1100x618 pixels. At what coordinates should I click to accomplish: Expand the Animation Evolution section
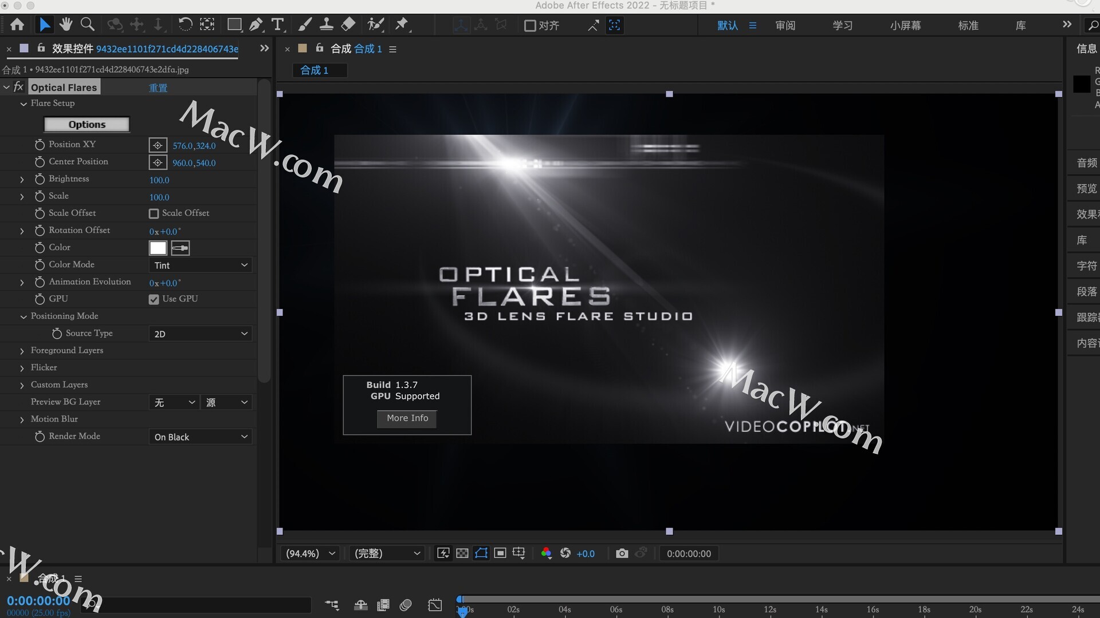click(21, 282)
